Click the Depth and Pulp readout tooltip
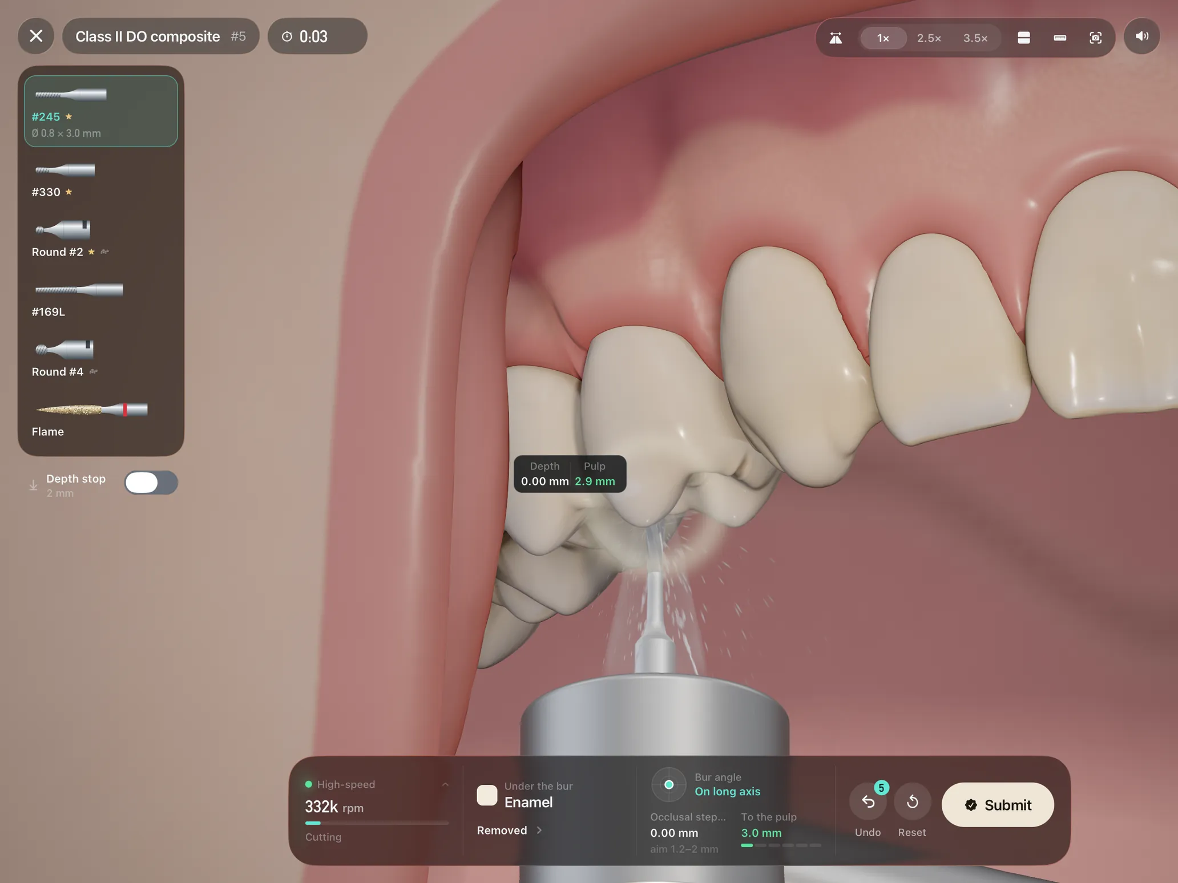This screenshot has height=883, width=1178. coord(570,473)
